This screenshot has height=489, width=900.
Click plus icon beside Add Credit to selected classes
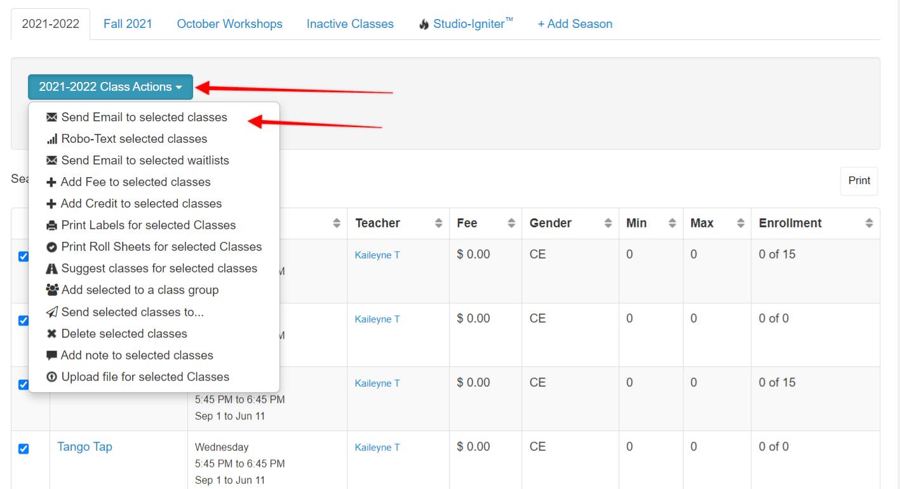click(51, 204)
